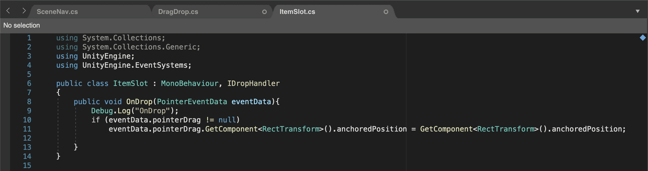Click line number 11 in the gutter
The image size is (648, 171).
(27, 129)
